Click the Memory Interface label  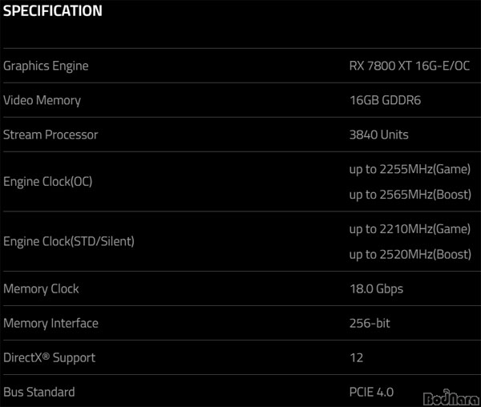[51, 323]
